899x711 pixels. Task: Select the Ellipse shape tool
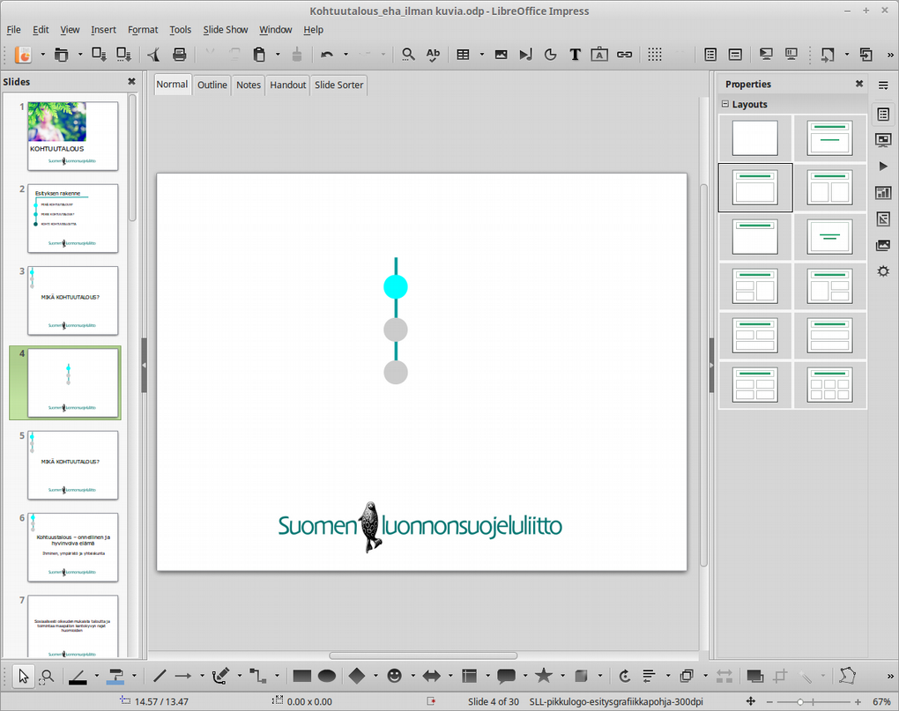point(327,676)
